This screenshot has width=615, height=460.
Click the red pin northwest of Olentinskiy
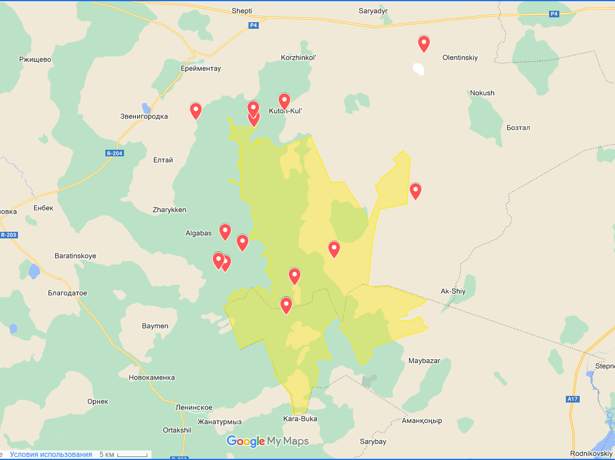(423, 44)
